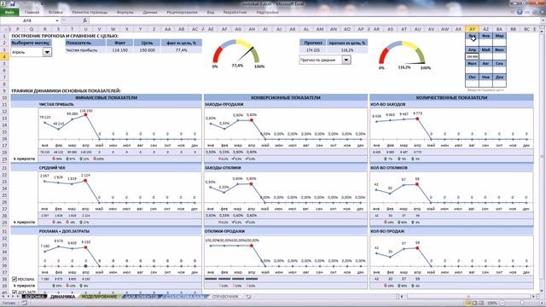Open the Page Layout ribbon tab
The image size is (546, 307).
click(90, 12)
